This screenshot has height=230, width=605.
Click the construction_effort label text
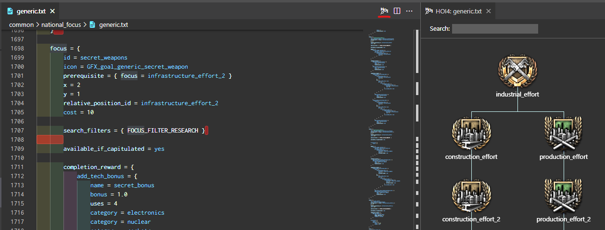pyautogui.click(x=471, y=157)
